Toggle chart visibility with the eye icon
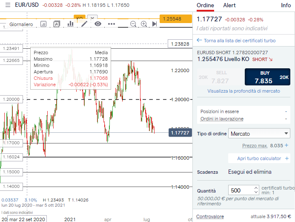 pos(98,24)
